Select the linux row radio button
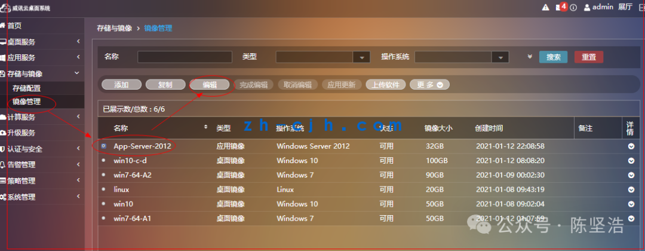Viewport: 645px width, 251px height. 103,189
